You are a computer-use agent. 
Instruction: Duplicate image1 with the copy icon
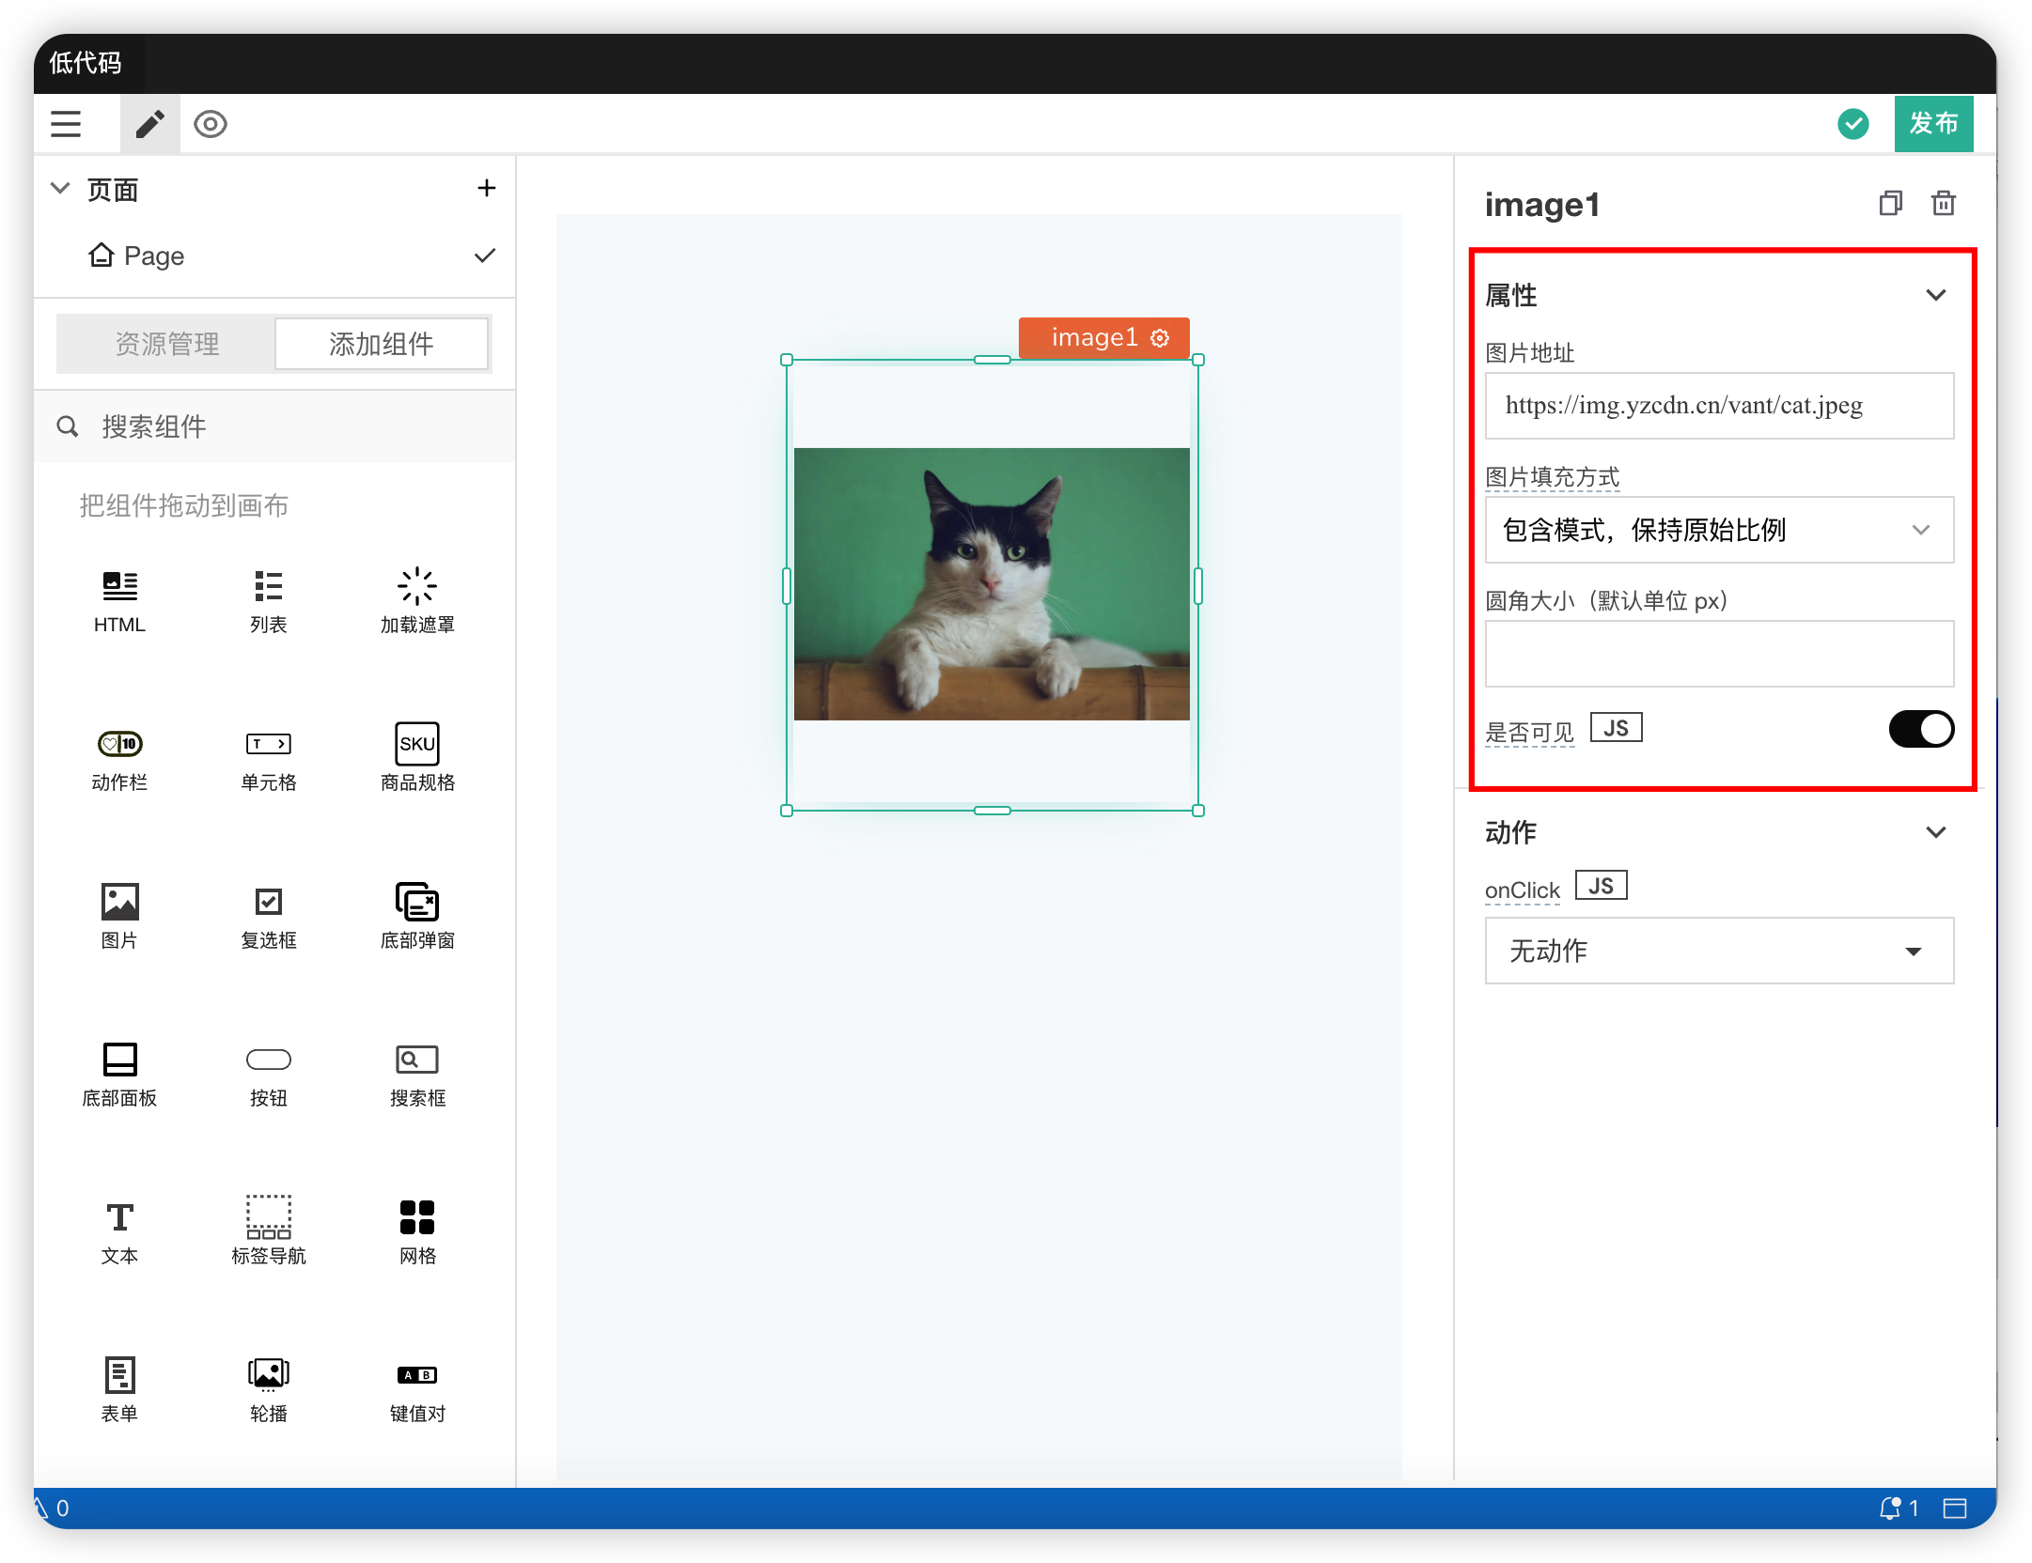point(1890,203)
